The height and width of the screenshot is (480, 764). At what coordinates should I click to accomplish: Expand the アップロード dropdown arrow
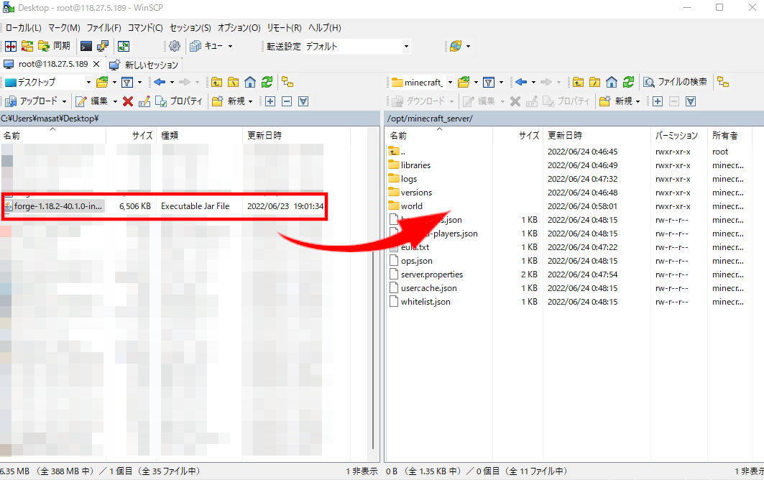pyautogui.click(x=64, y=101)
